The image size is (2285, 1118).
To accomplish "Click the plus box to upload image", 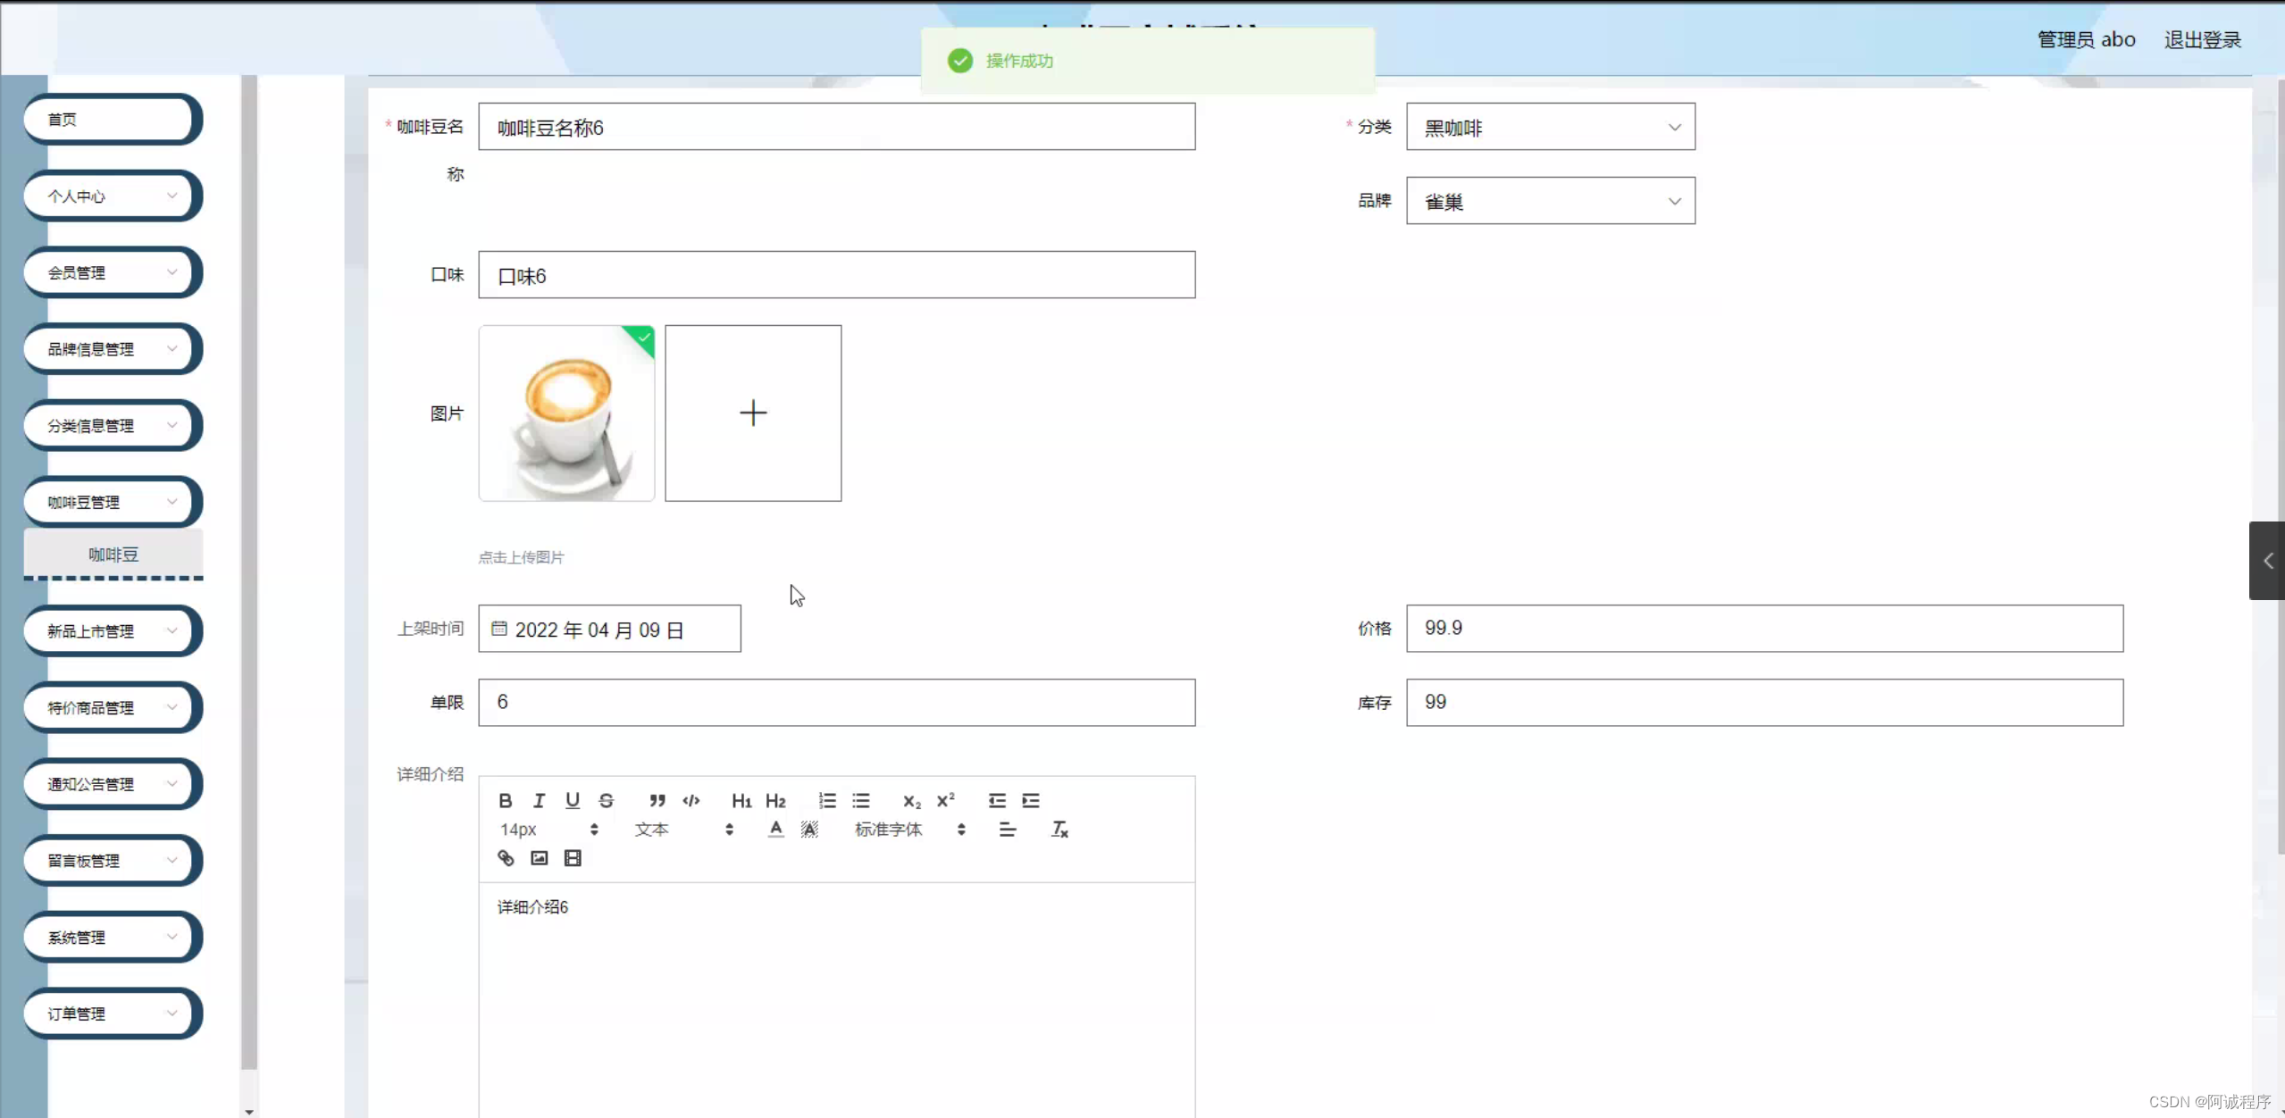I will point(753,413).
